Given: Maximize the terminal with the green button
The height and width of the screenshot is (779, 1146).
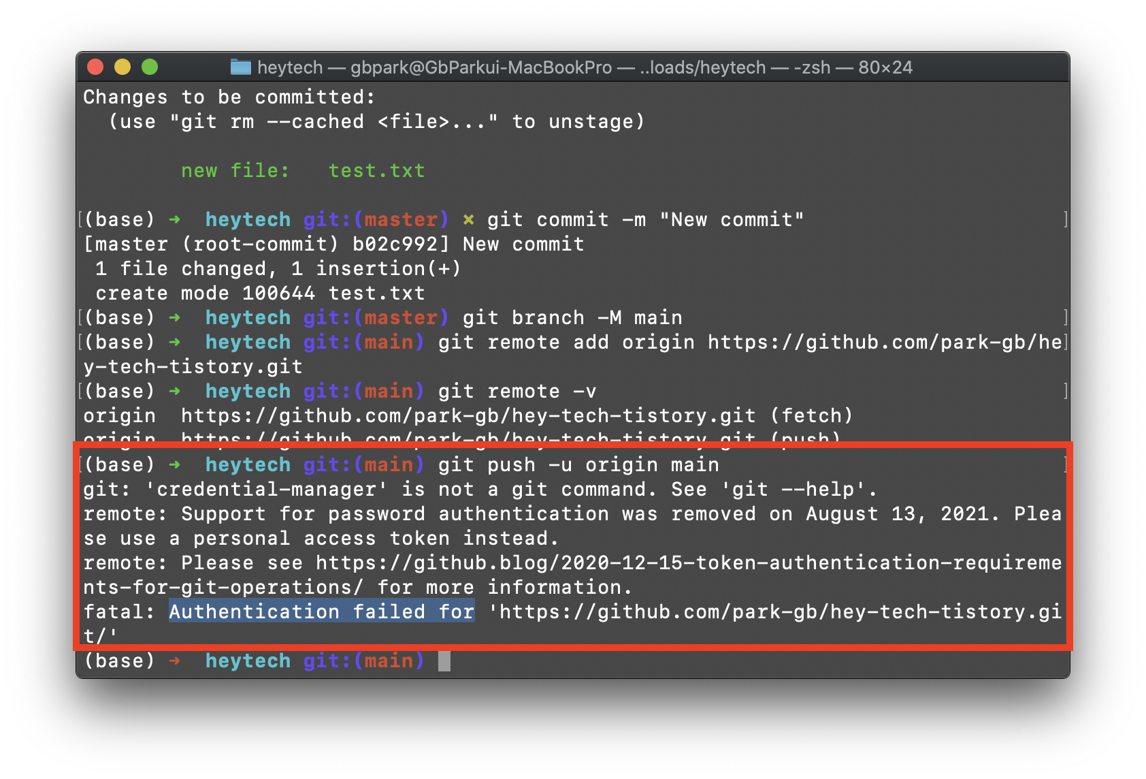Looking at the screenshot, I should [x=150, y=67].
